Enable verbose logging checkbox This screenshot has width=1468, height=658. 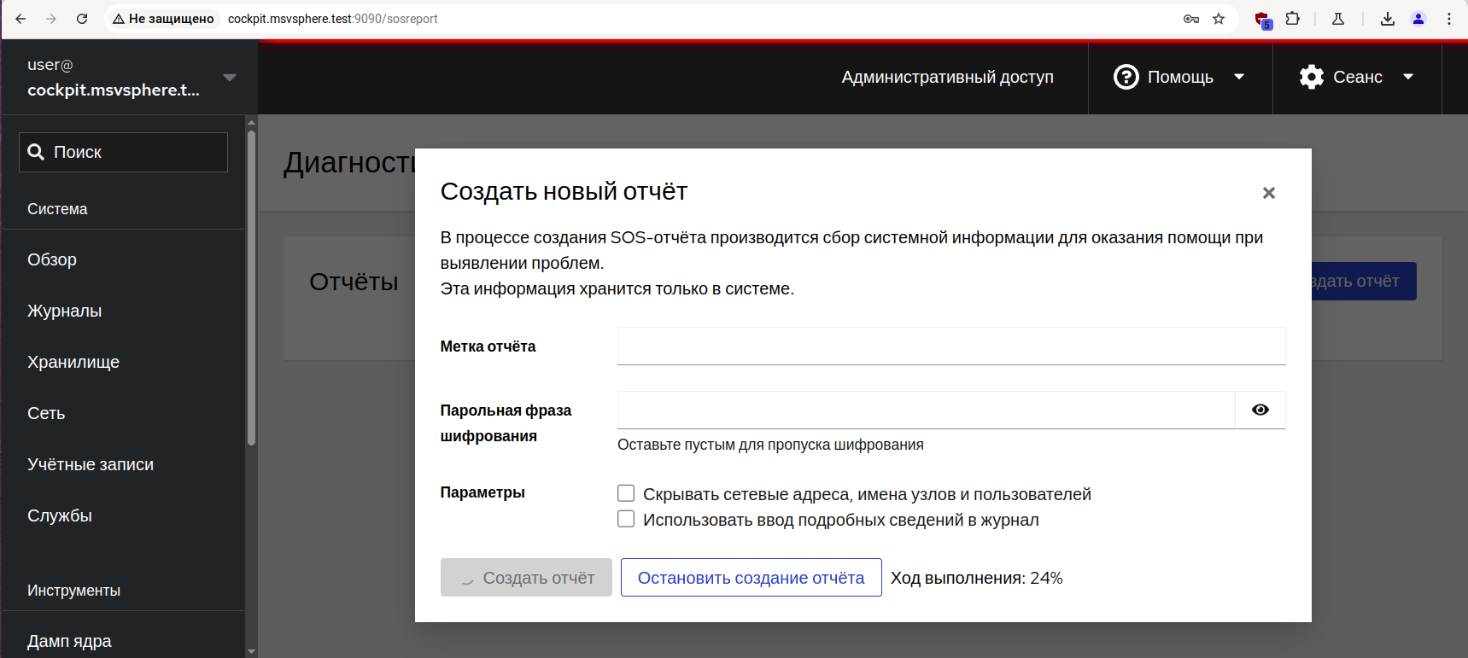click(x=626, y=519)
